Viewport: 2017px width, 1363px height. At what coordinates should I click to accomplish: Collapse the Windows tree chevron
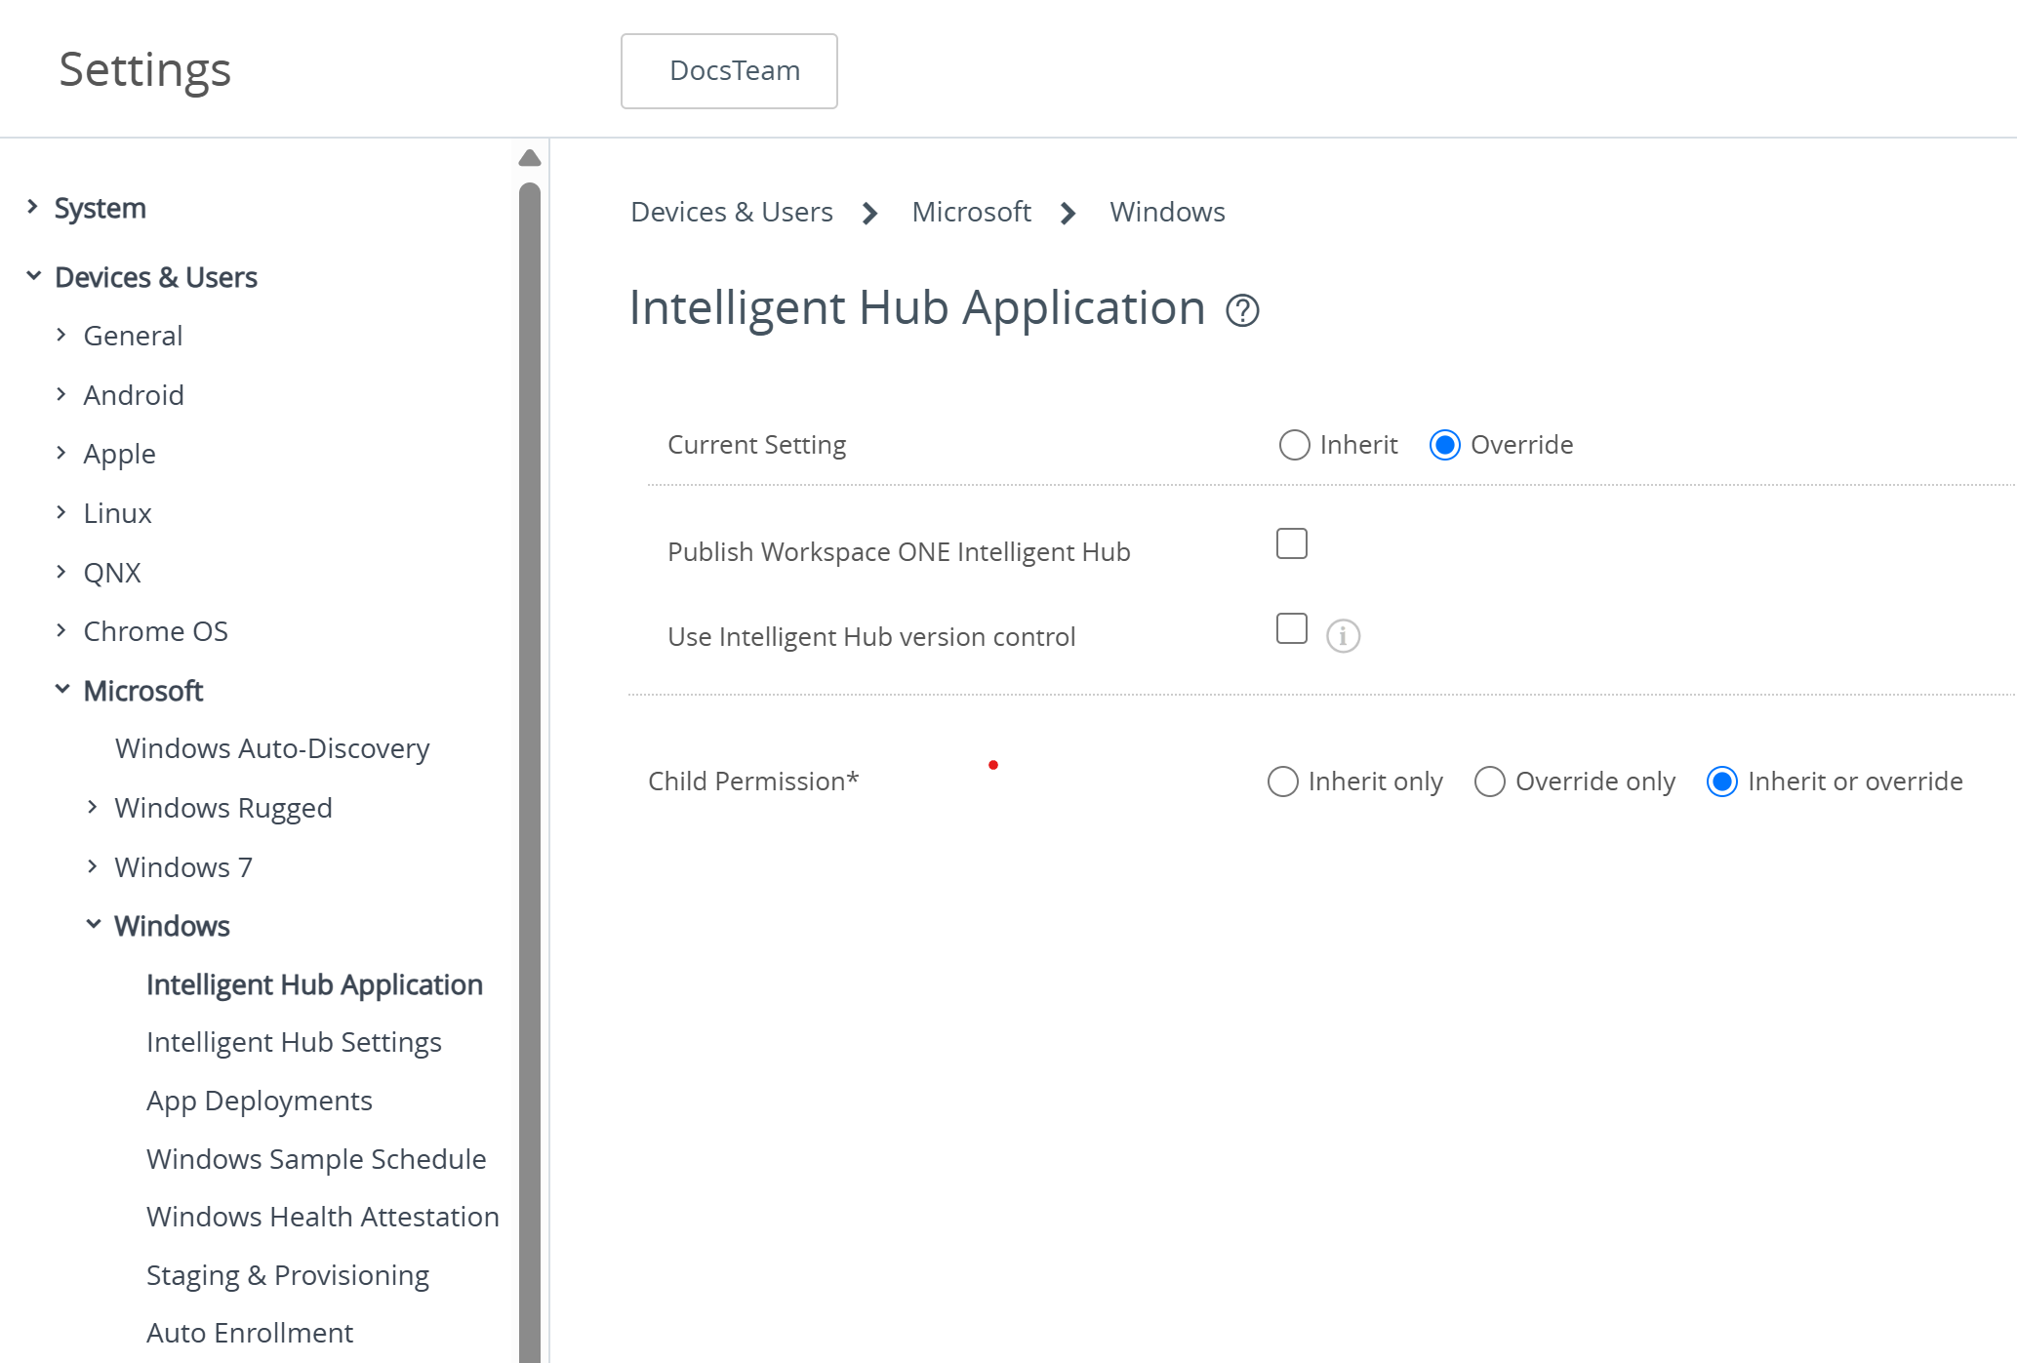[x=94, y=924]
